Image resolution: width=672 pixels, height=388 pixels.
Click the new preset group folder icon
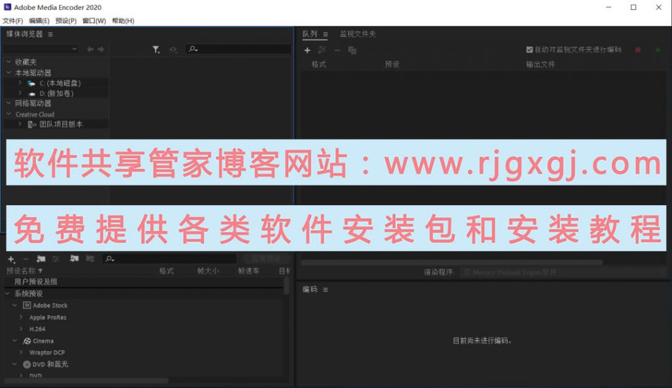click(41, 259)
